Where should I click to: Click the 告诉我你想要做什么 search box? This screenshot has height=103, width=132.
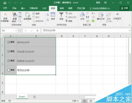100,8
